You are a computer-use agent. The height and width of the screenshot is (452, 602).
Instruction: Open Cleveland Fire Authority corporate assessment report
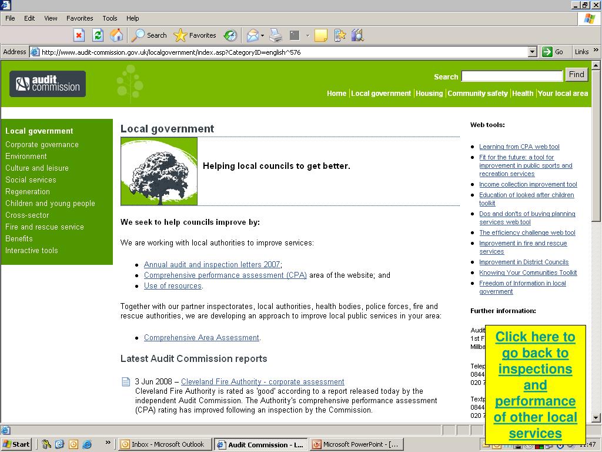coord(263,381)
